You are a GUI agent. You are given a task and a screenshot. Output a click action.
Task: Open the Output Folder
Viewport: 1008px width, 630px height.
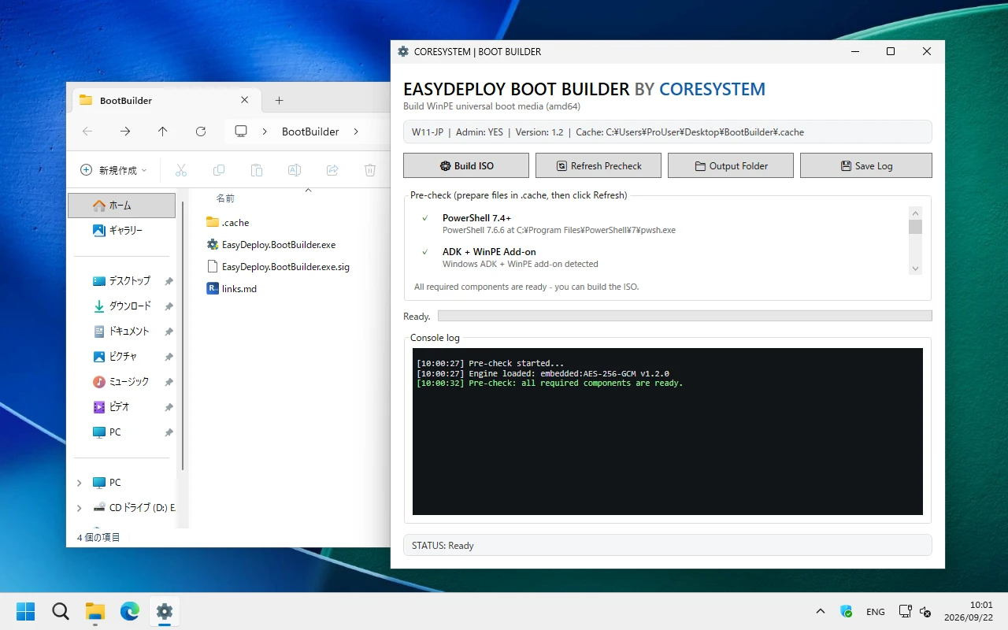click(x=731, y=165)
